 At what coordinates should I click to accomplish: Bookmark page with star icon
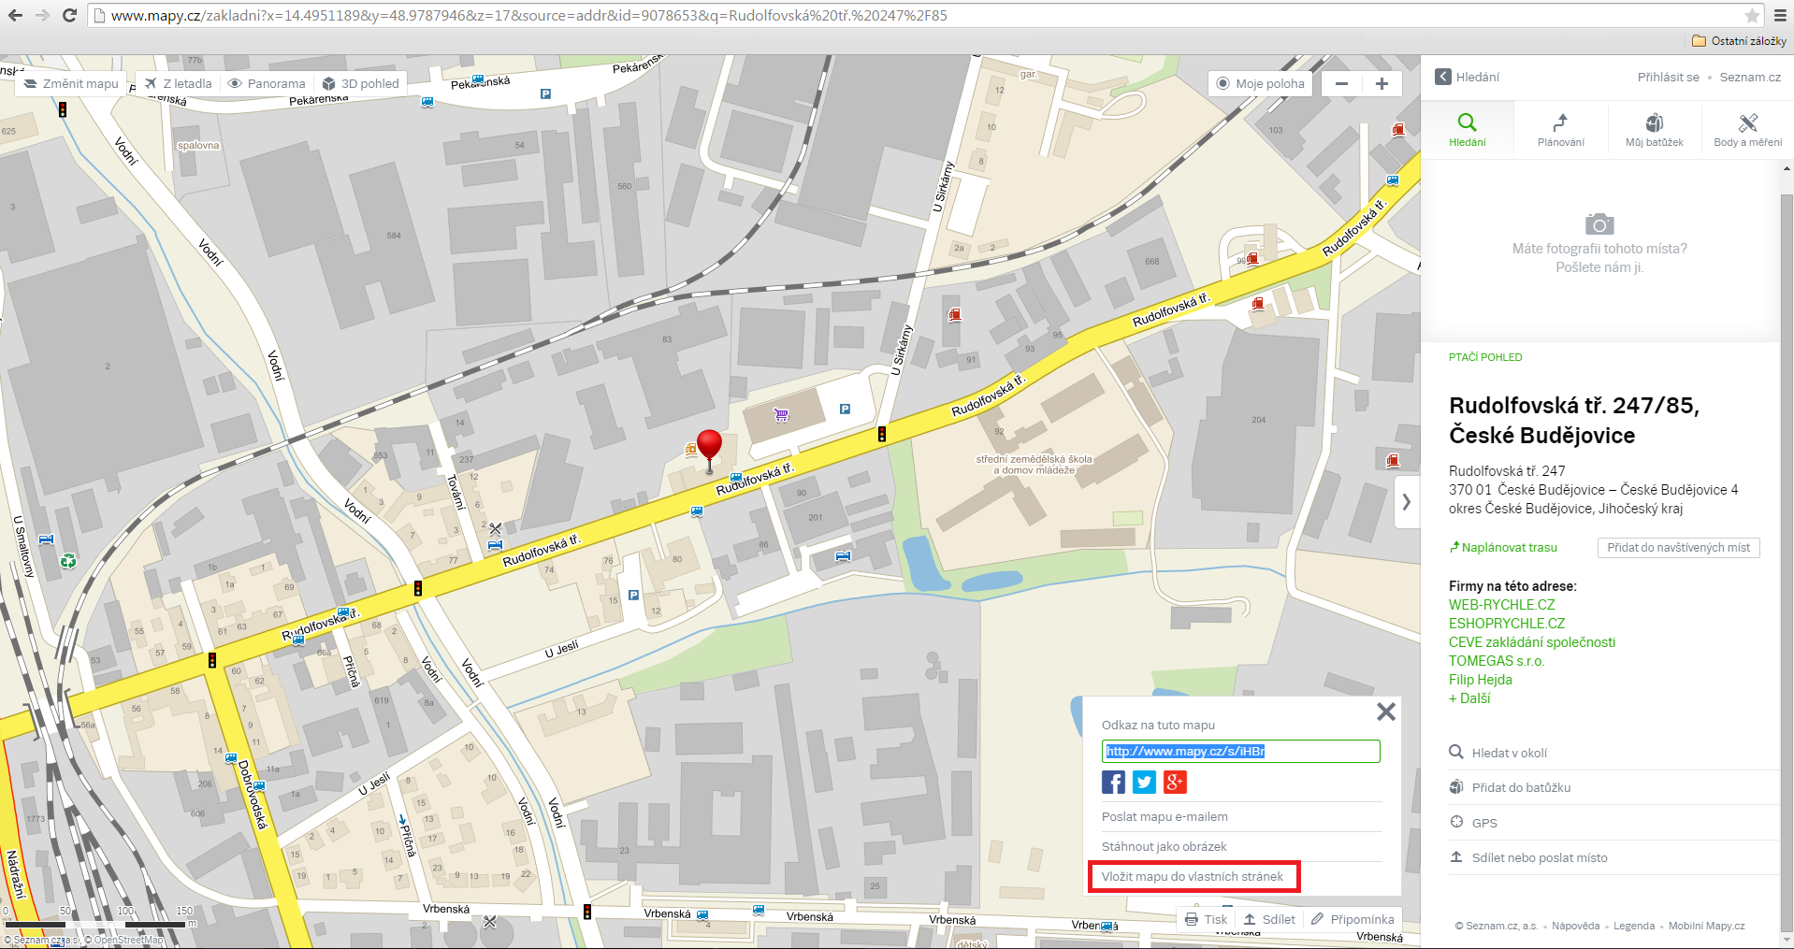click(x=1752, y=15)
